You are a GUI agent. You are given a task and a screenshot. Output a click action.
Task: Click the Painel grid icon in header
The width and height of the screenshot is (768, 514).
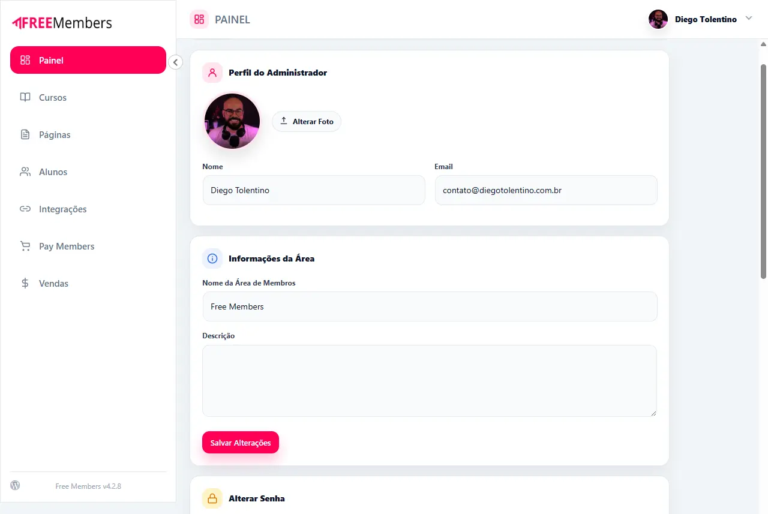tap(199, 19)
